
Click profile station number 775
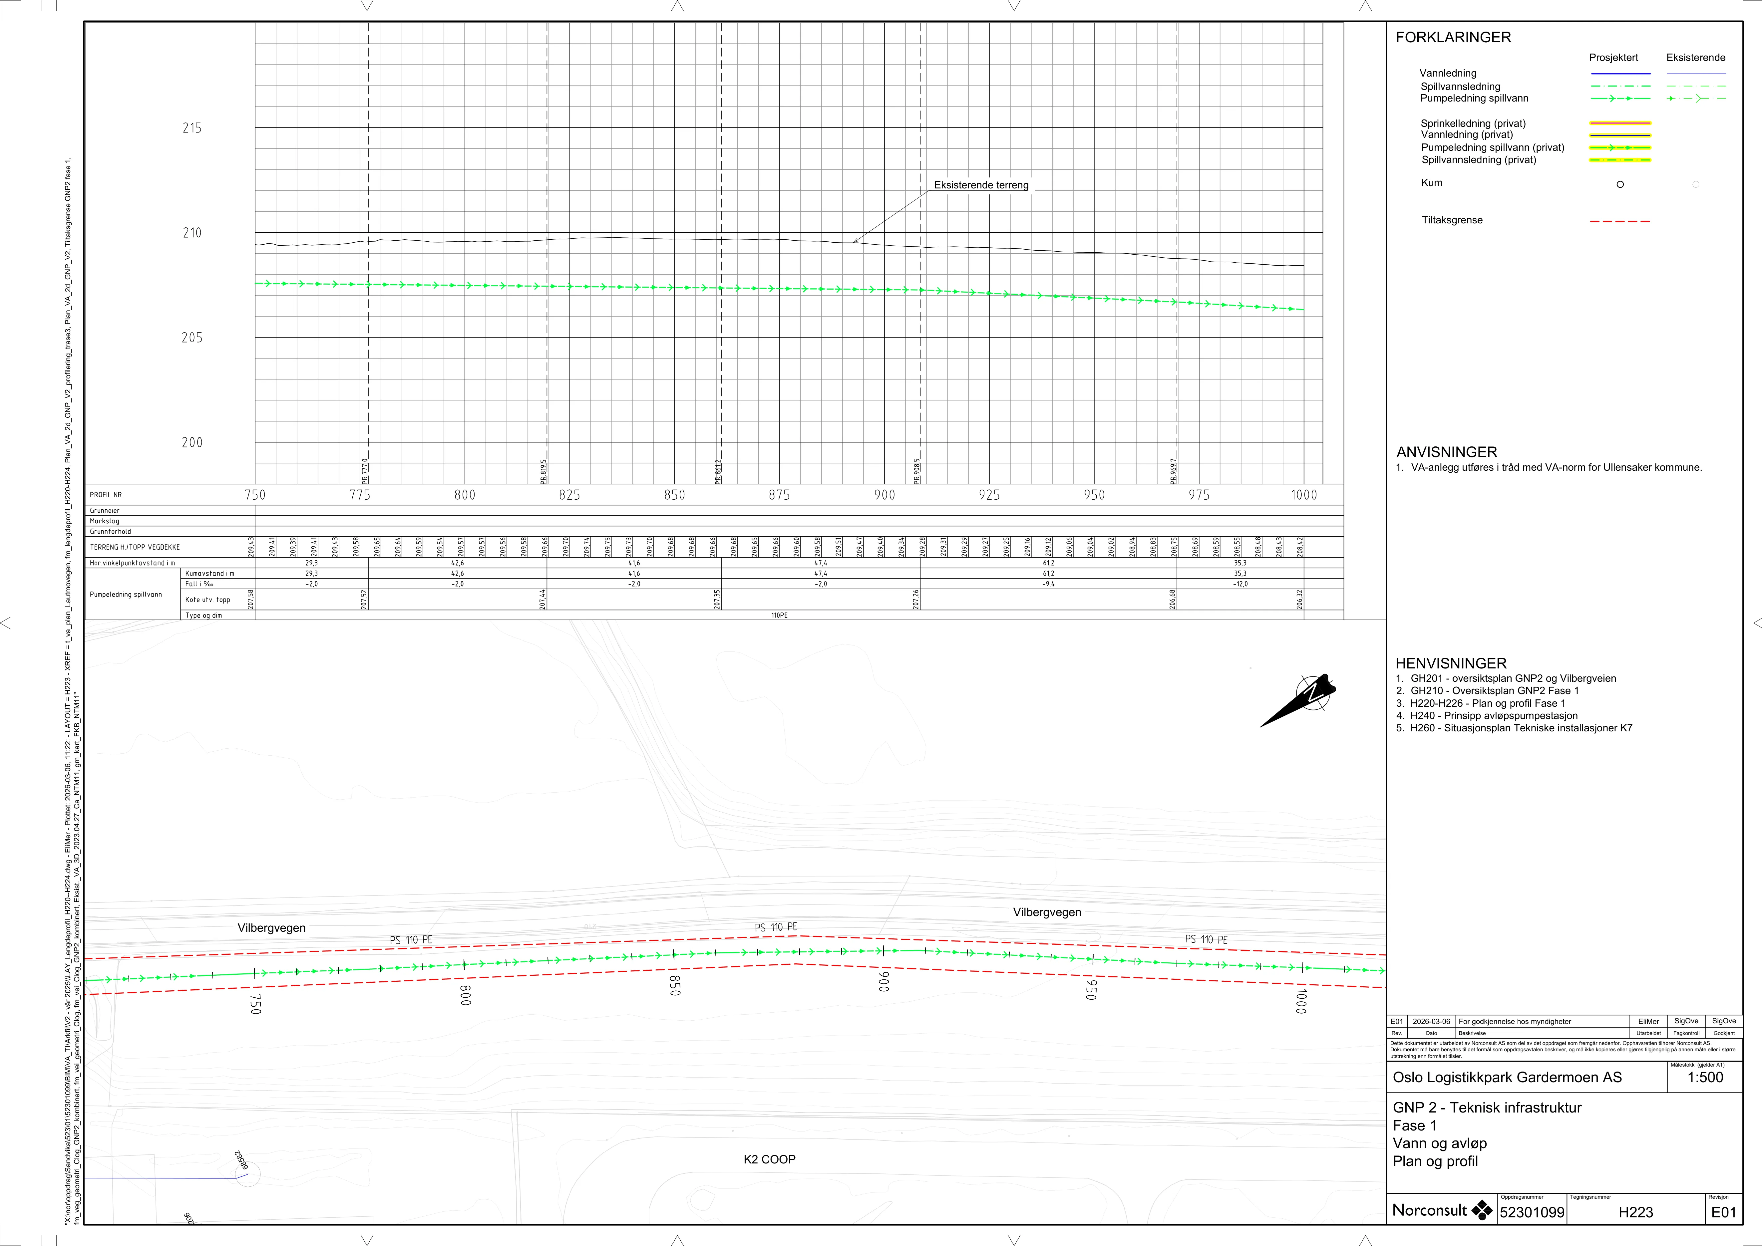click(360, 495)
